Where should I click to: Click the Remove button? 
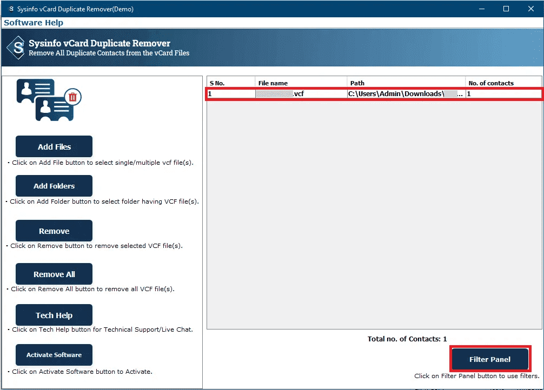pos(54,231)
